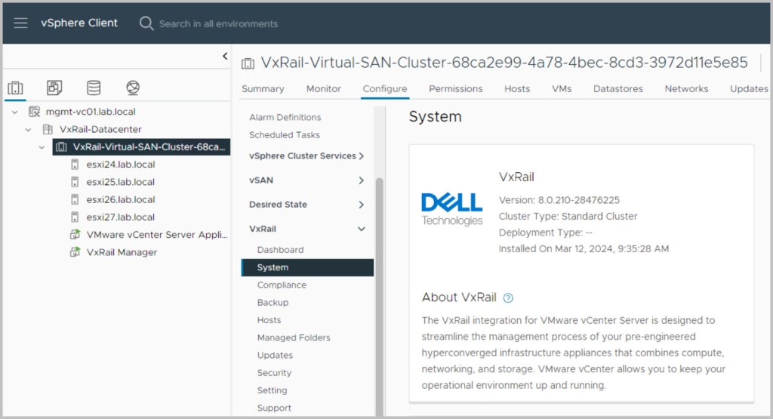Open the Networking inventory view icon
The image size is (773, 419).
133,88
